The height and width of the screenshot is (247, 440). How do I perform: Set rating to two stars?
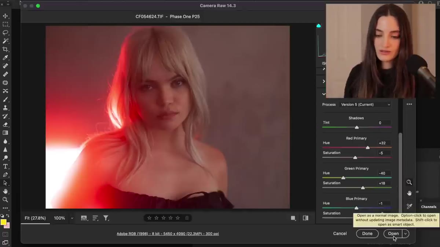pos(156,218)
